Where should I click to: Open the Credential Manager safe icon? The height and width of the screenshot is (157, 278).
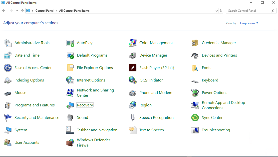tap(195, 43)
